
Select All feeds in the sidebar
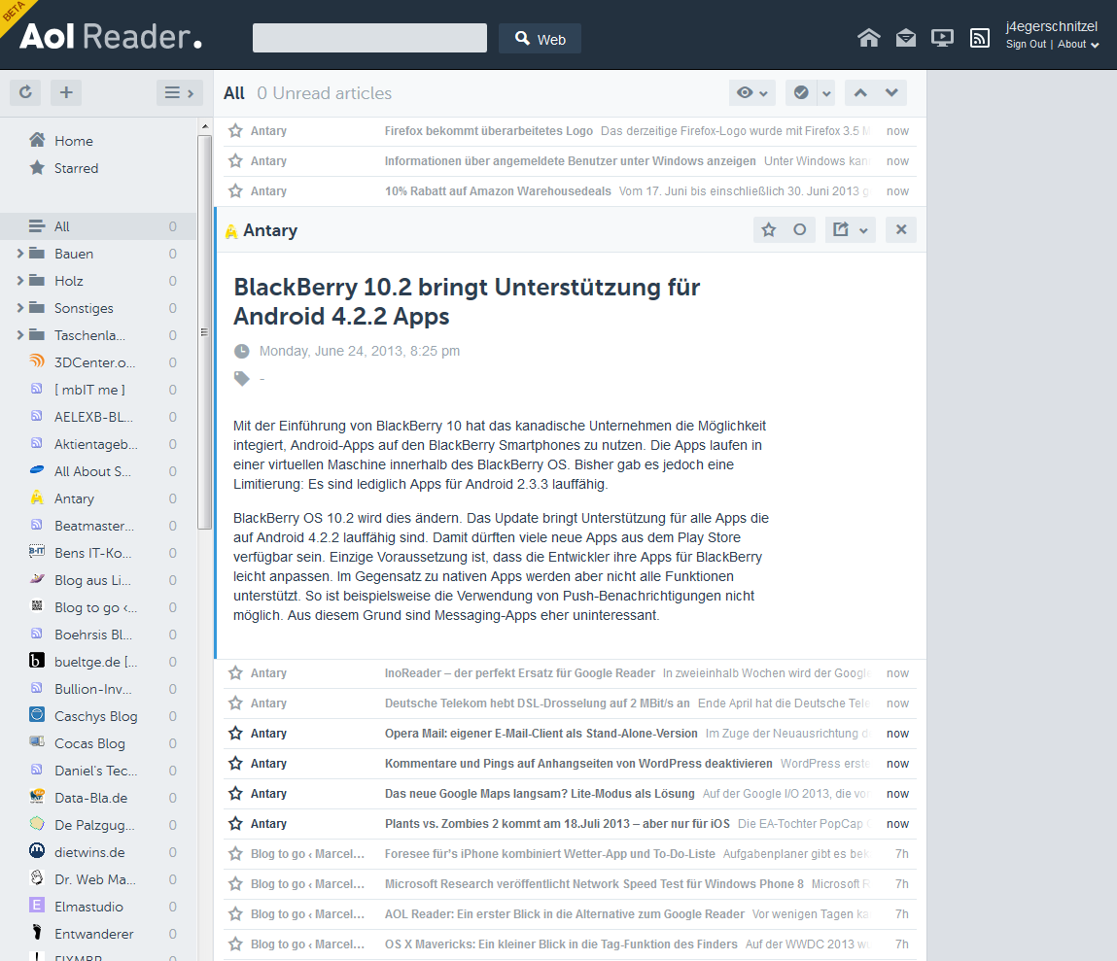coord(98,226)
